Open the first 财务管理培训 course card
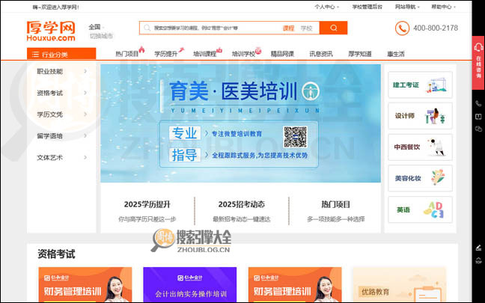Screen dimensions: 485x303 click(85, 285)
